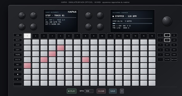Image resolution: width=182 pixels, height=96 pixels.
Task: Toggle the MUTE button
Action: [18, 40]
